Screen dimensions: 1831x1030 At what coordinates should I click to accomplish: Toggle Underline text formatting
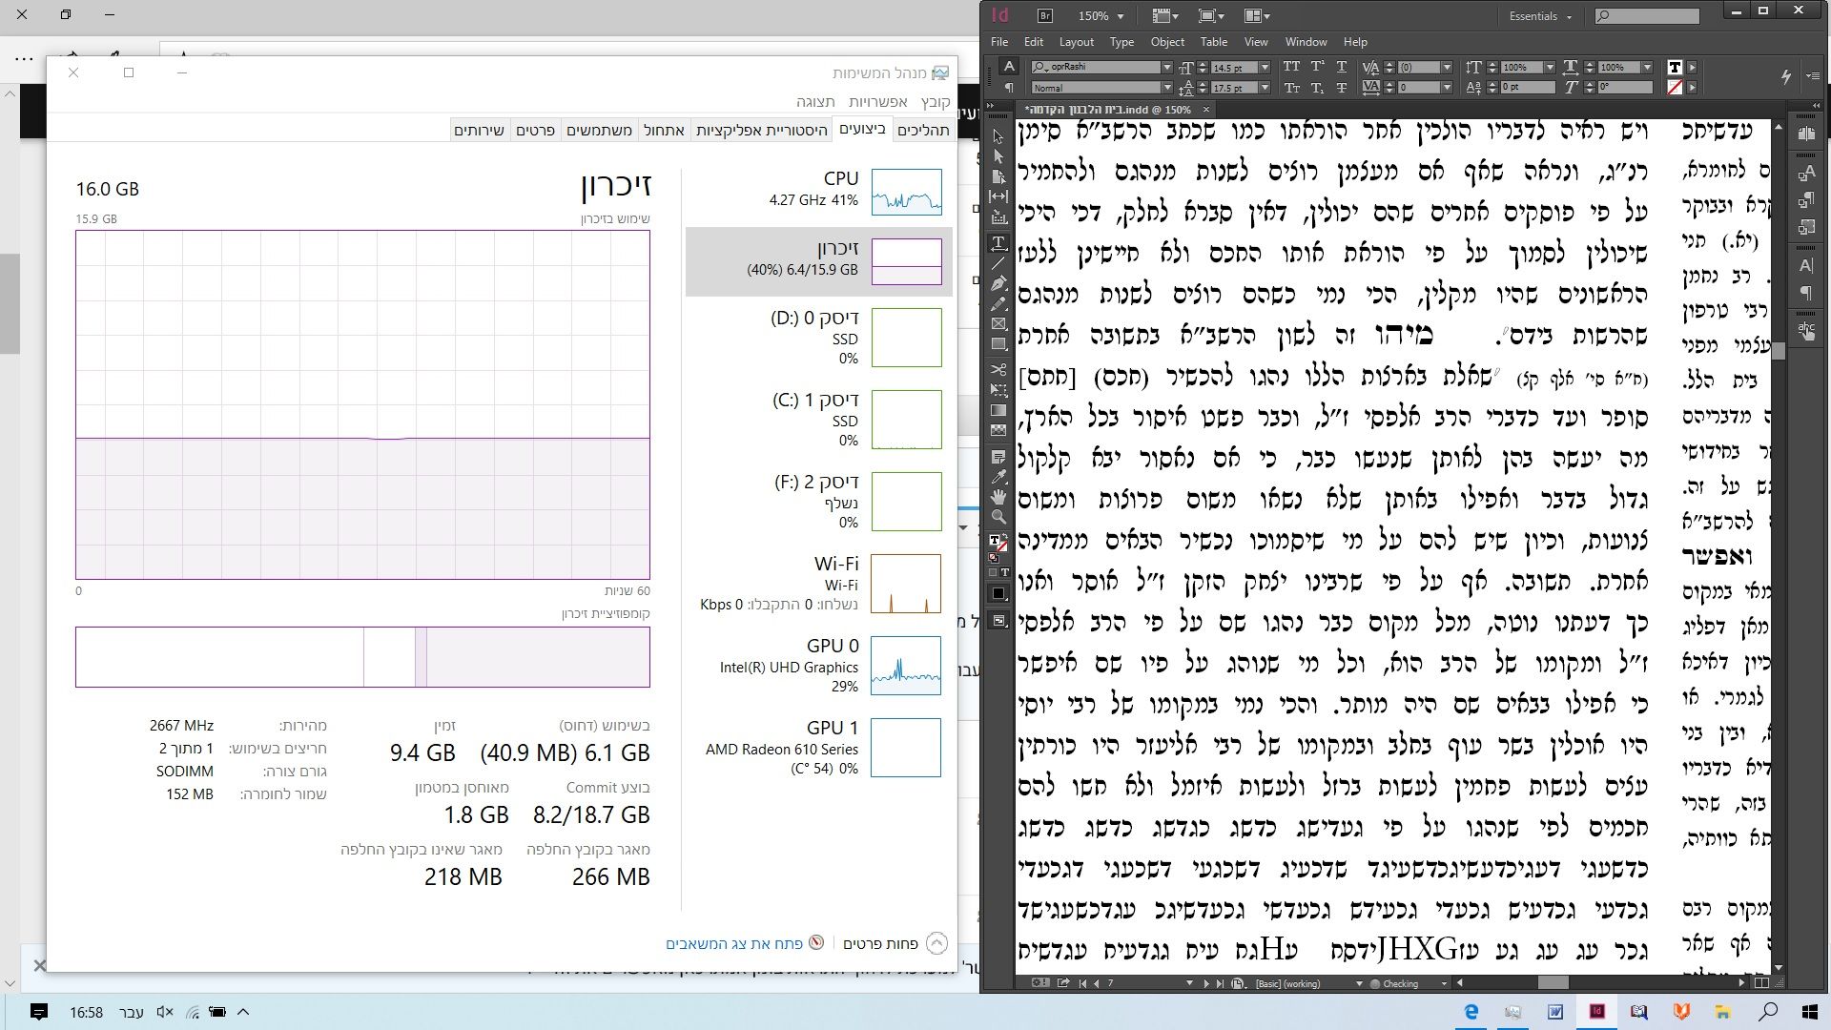(1341, 67)
